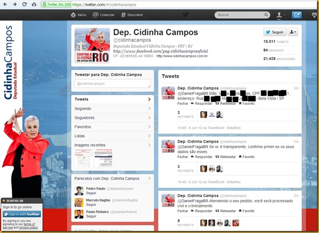
Task: Open www.cidinhacampos.com.br website link
Action: click(x=182, y=56)
